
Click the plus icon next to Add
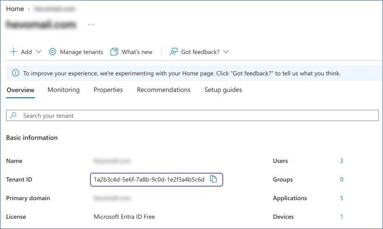[x=14, y=52]
